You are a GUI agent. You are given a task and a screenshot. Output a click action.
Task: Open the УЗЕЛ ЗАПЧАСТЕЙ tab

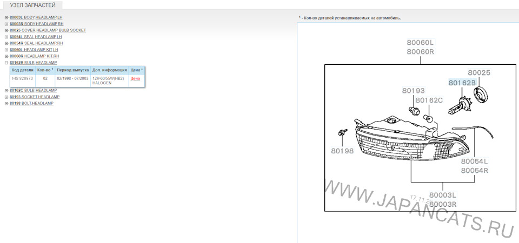(x=32, y=5)
